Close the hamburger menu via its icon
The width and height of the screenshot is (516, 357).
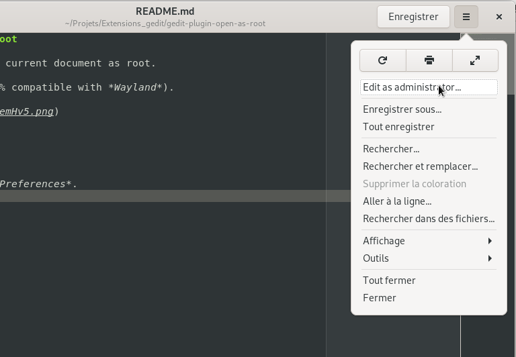466,17
